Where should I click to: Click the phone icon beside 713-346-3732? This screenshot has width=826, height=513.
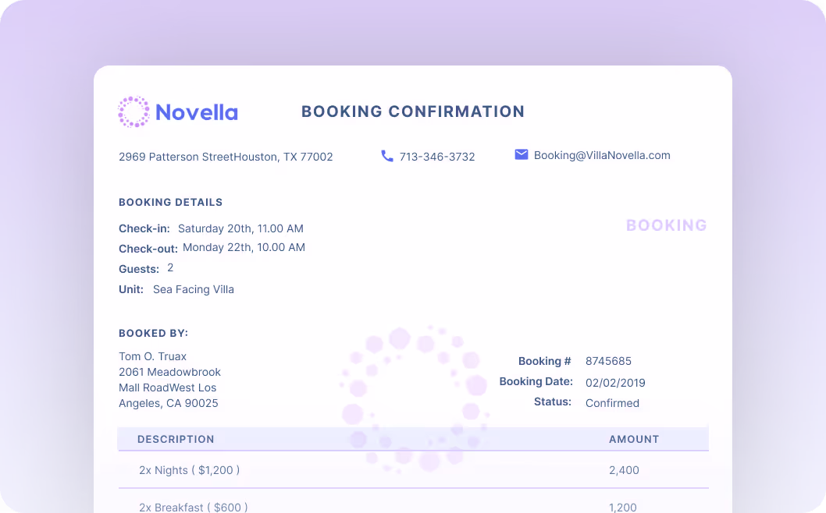point(387,156)
